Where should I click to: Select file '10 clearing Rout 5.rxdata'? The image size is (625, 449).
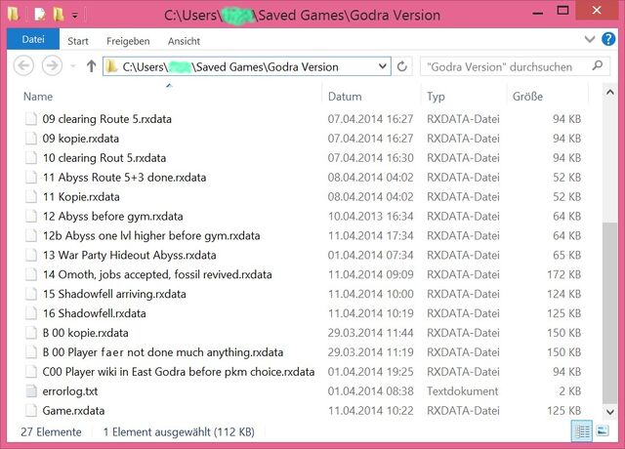tap(104, 158)
